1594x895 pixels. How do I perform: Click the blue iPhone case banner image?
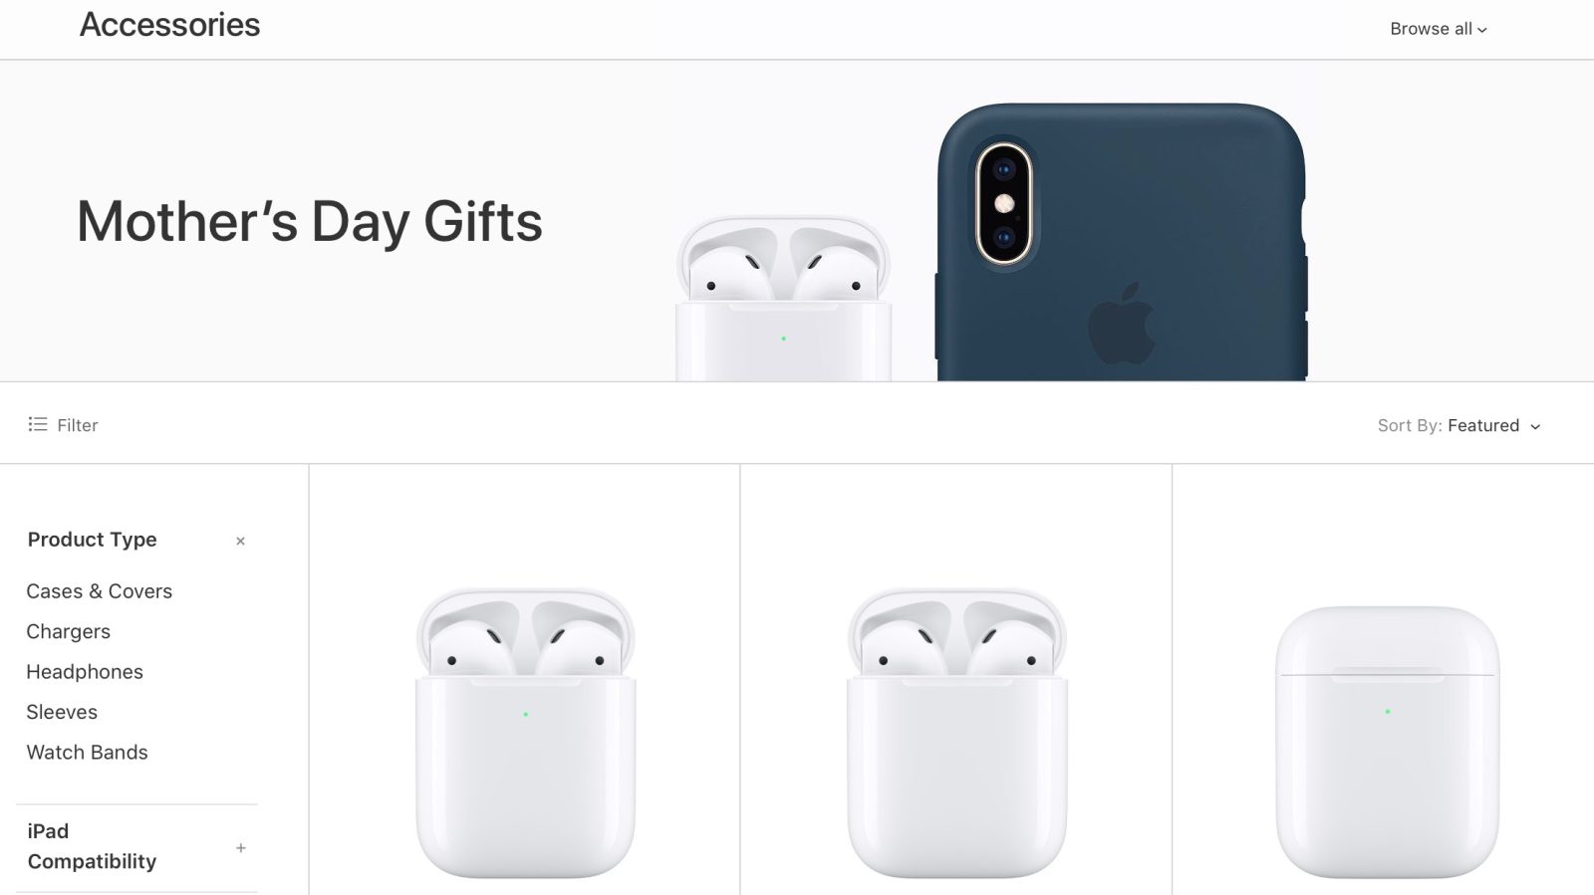point(1121,242)
